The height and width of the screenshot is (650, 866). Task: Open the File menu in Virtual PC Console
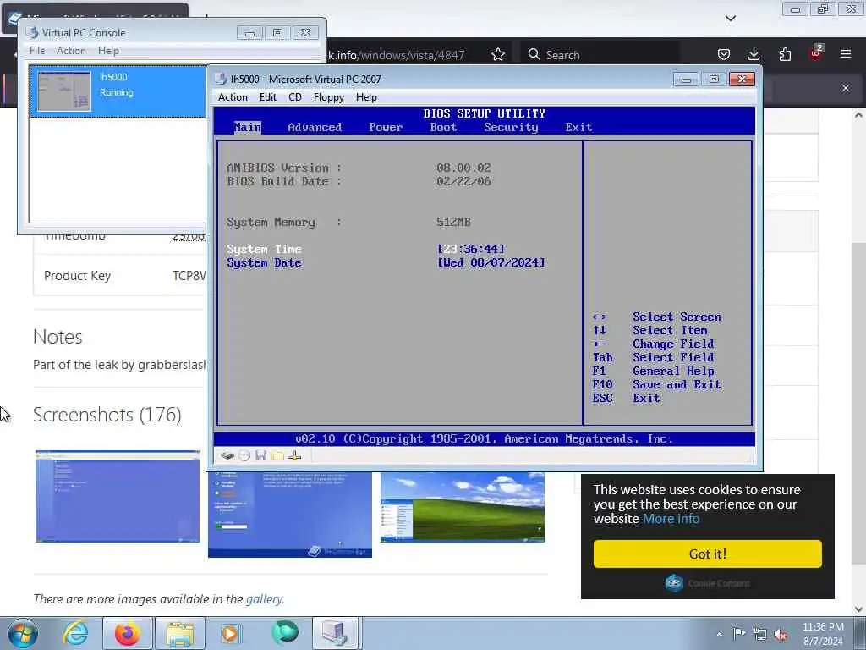click(37, 50)
